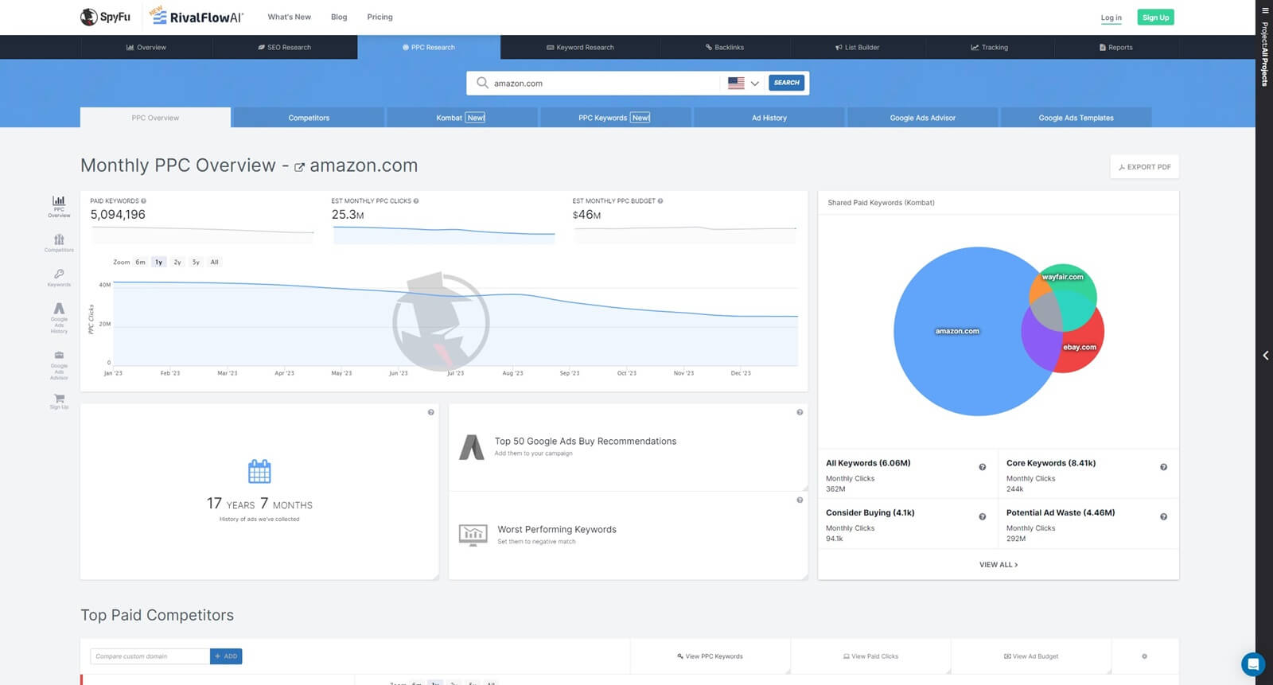Click the + ADD button

click(x=226, y=656)
